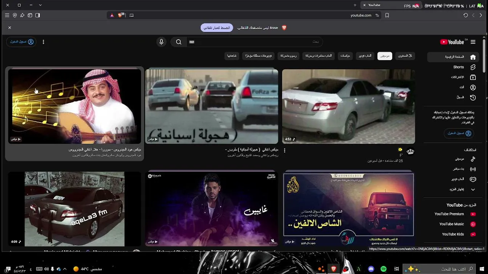Dismiss the Brave default browser notice
This screenshot has width=488, height=274.
point(10,28)
